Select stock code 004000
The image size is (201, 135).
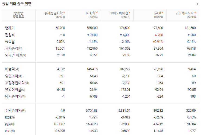60,17
